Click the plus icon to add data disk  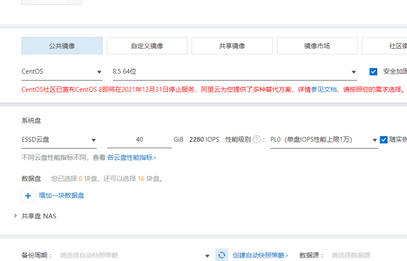28,196
